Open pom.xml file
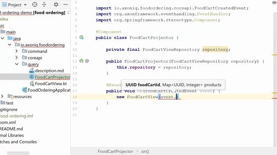The image size is (277, 155). (x=8, y=122)
